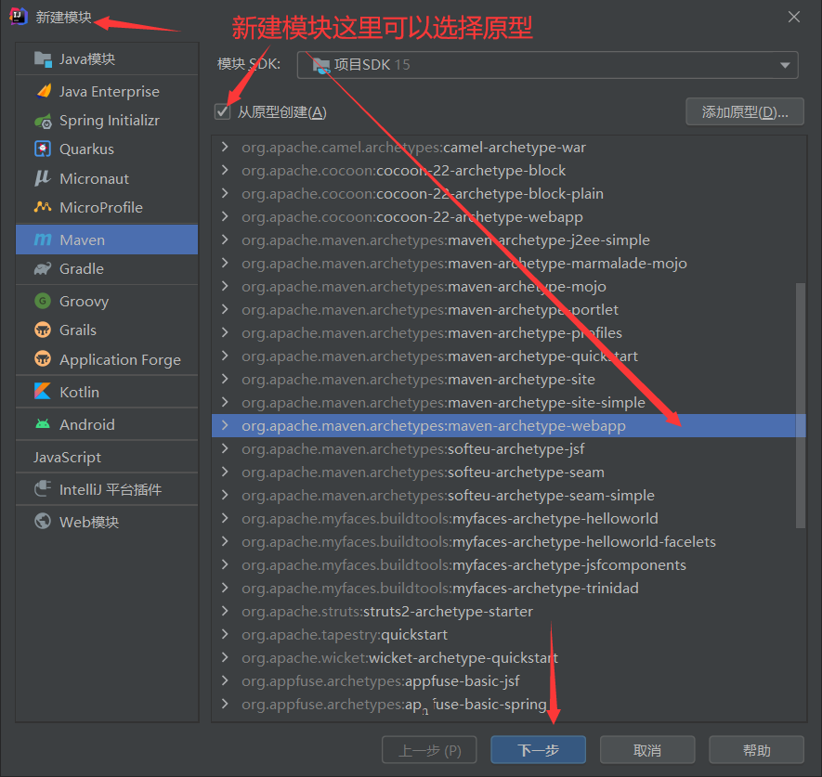Select Java Enterprise module type
This screenshot has height=777, width=822.
pyautogui.click(x=107, y=91)
